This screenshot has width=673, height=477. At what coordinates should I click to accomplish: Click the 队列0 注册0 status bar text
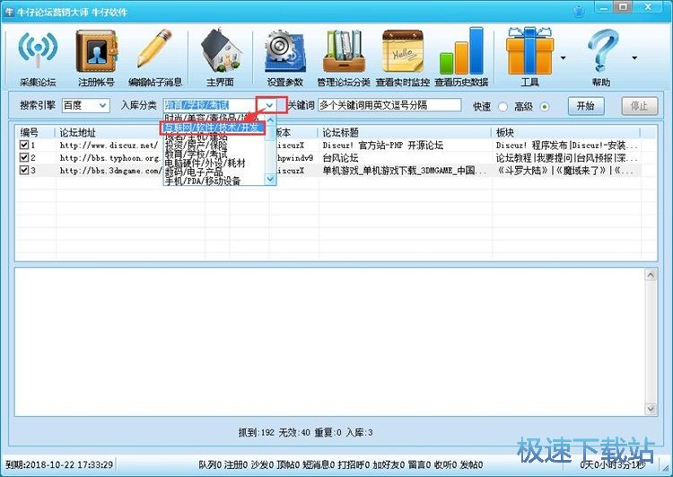tap(341, 464)
